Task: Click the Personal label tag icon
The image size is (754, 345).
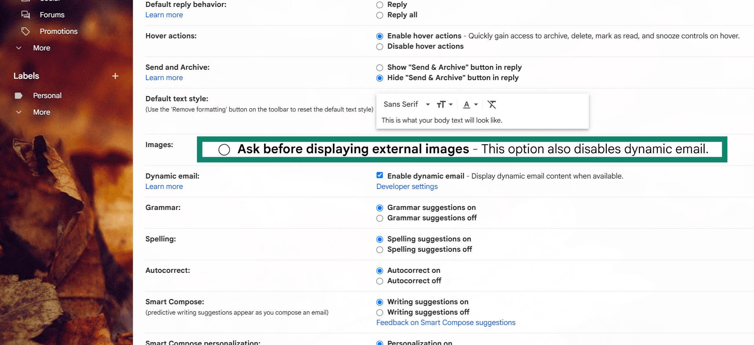Action: click(x=19, y=95)
